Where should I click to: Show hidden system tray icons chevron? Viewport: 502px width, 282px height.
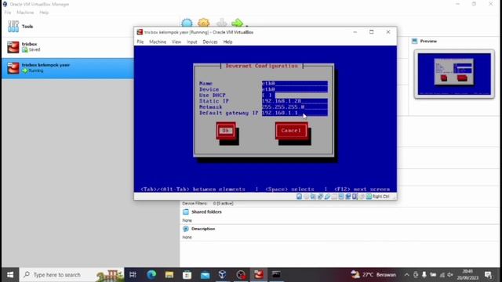pos(406,275)
